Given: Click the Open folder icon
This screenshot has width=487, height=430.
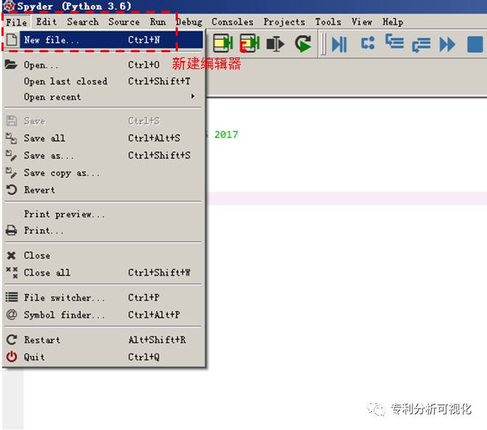Looking at the screenshot, I should point(11,65).
